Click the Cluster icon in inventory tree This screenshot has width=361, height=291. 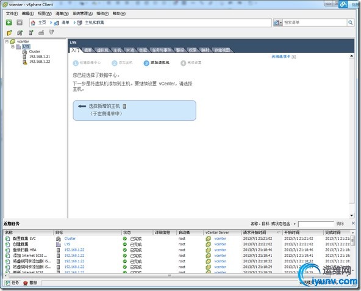[x=24, y=52]
